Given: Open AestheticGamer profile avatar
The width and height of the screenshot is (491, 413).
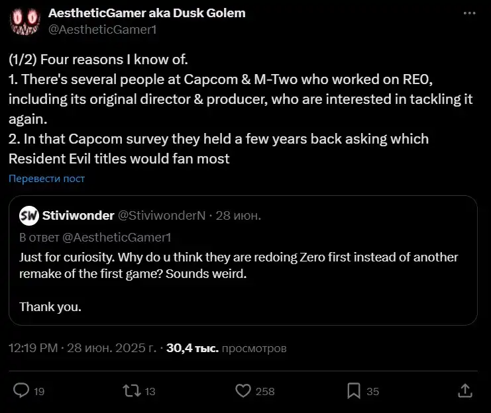Looking at the screenshot, I should click(25, 21).
